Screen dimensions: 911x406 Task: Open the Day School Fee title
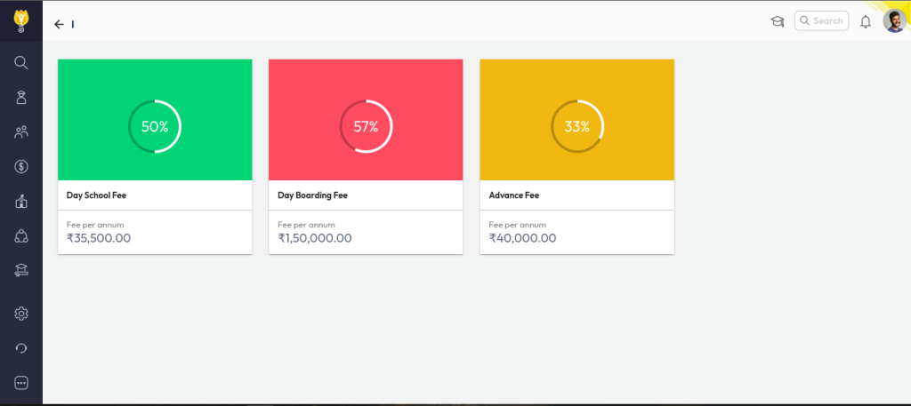(97, 195)
